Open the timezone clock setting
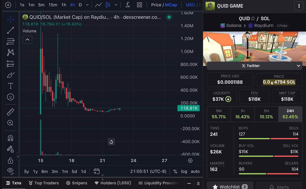The width and height of the screenshot is (306, 189). point(148,171)
